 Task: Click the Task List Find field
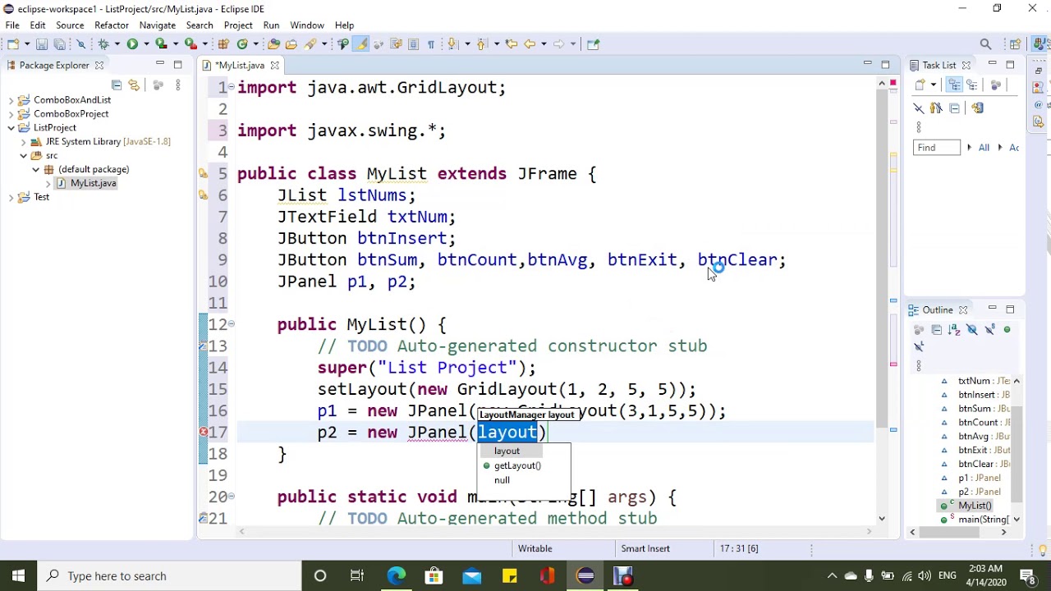point(936,148)
